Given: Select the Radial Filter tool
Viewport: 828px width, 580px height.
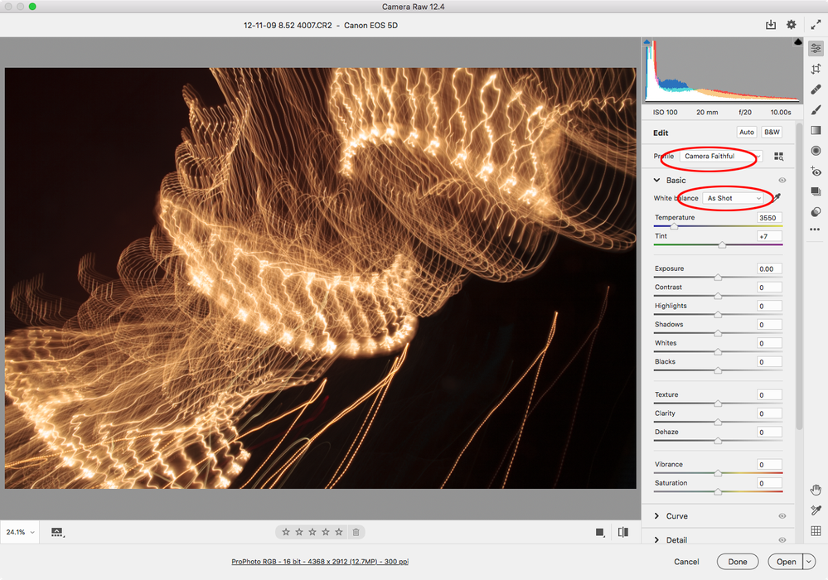Looking at the screenshot, I should (x=816, y=151).
